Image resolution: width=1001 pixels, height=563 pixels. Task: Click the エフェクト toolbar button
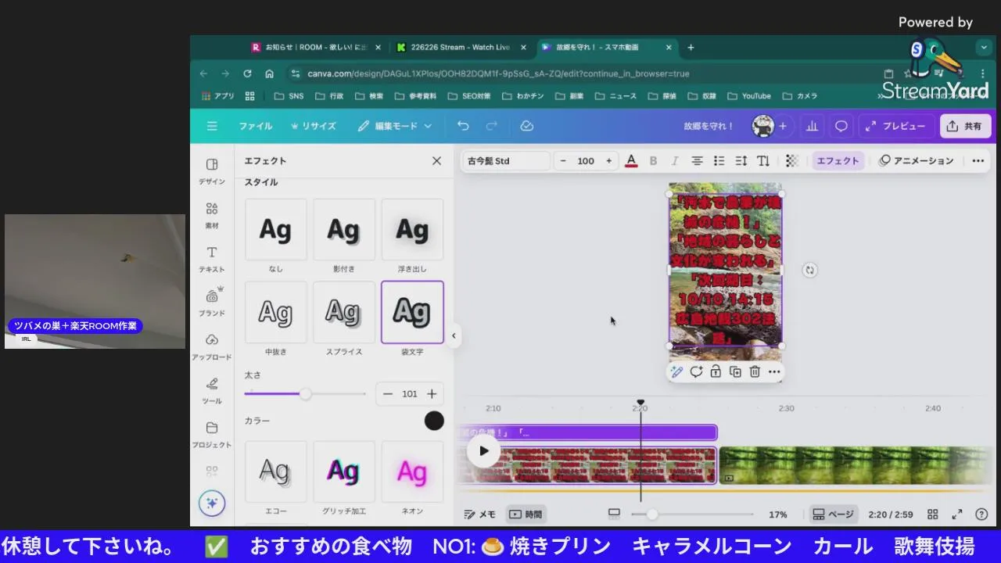[838, 161]
